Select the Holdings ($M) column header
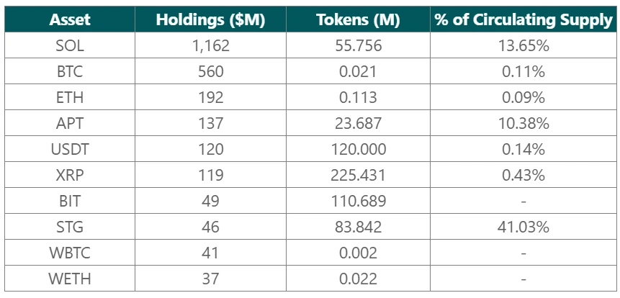620x298 pixels. [210, 20]
